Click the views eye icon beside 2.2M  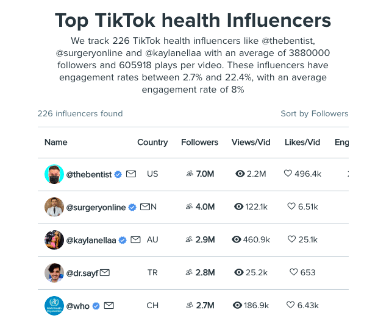[240, 174]
